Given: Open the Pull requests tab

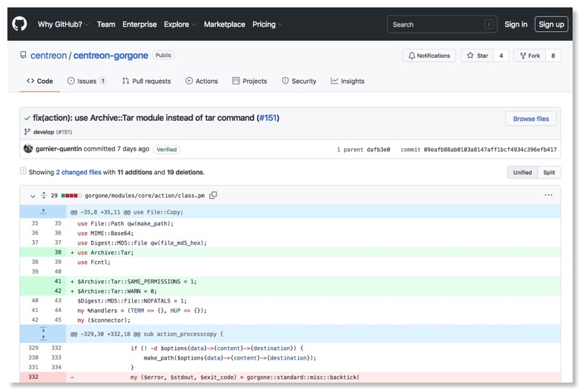Looking at the screenshot, I should pyautogui.click(x=146, y=81).
